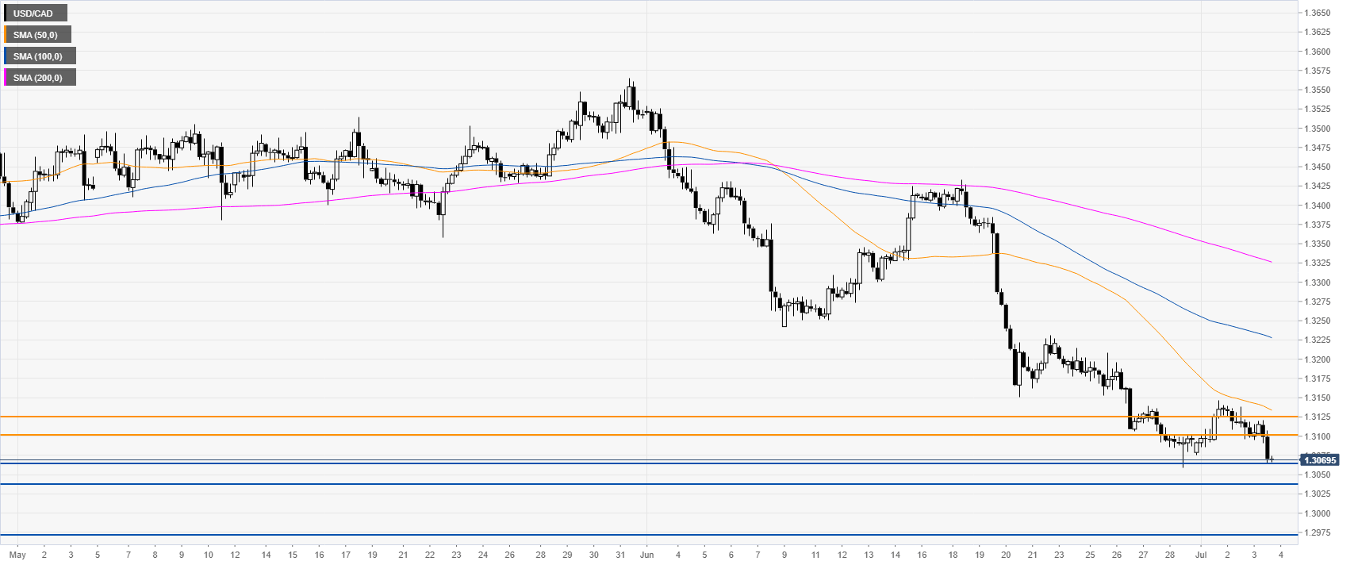Click the magenta SMA 200 color bar
This screenshot has height=565, width=1354.
point(5,78)
